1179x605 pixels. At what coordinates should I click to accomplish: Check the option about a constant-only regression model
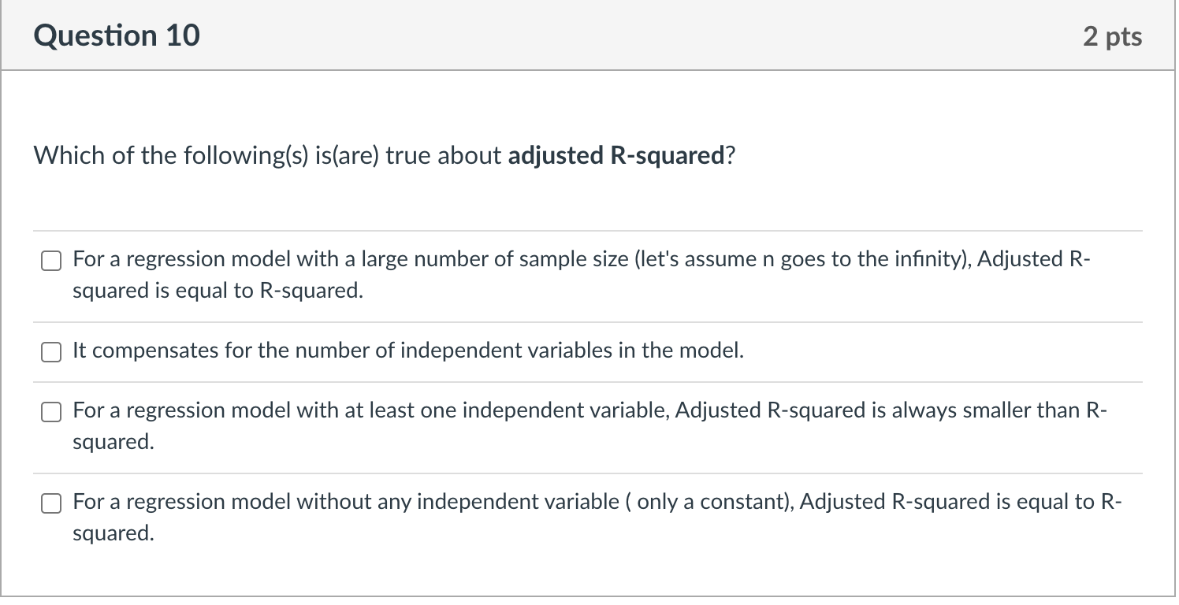click(x=50, y=503)
